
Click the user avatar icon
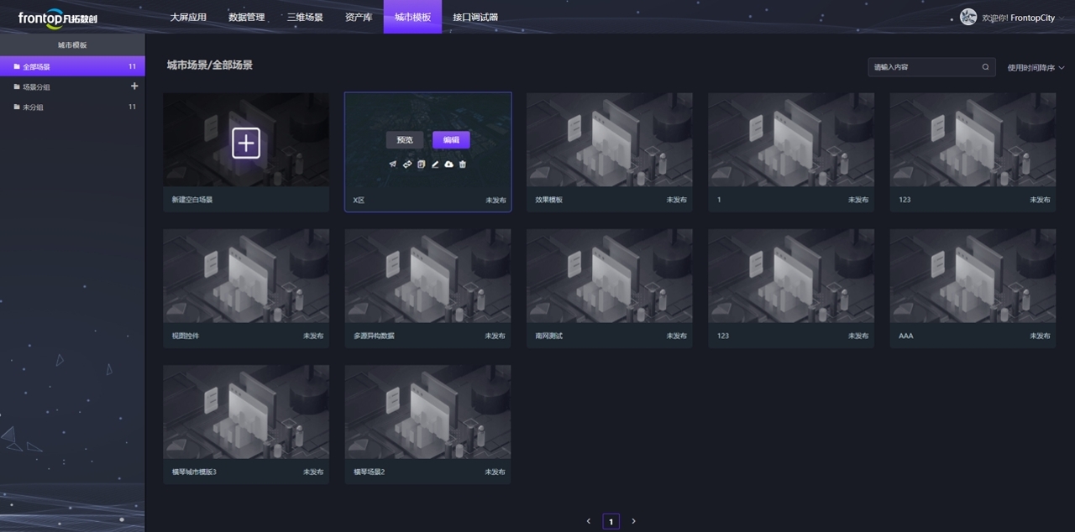pos(968,17)
